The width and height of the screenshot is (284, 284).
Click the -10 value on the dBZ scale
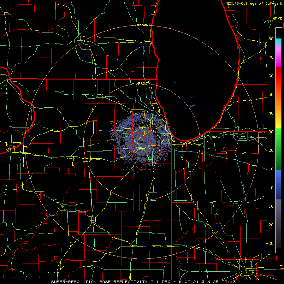270,206
